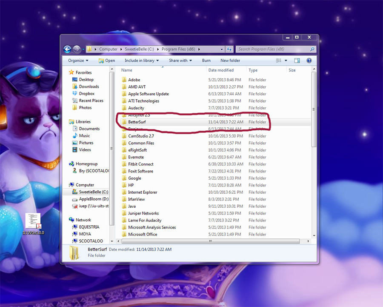383x307 pixels.
Task: Click the search magnifier icon
Action: click(312, 49)
